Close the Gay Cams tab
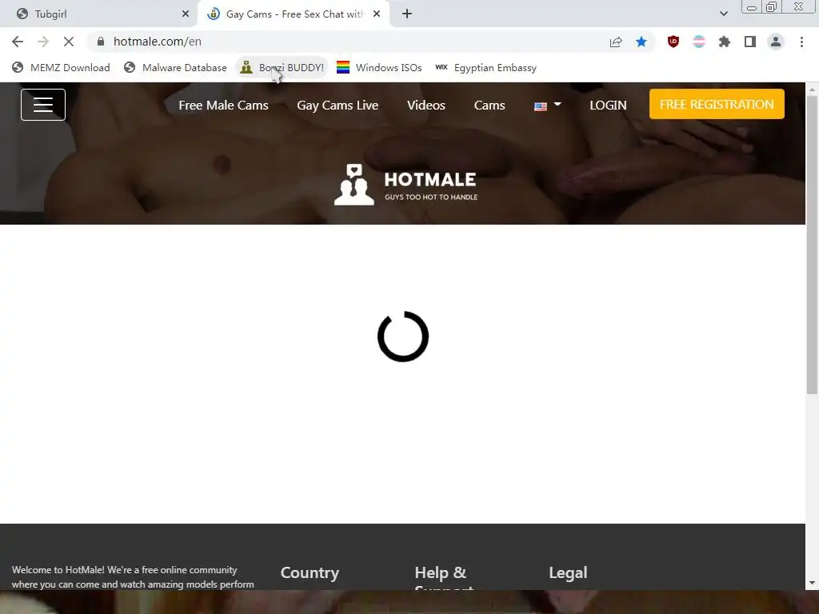819x614 pixels. click(377, 14)
